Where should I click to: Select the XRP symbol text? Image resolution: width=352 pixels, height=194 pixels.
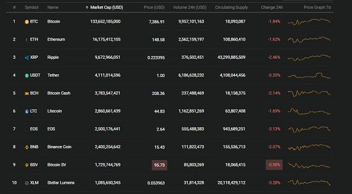[x=34, y=57]
